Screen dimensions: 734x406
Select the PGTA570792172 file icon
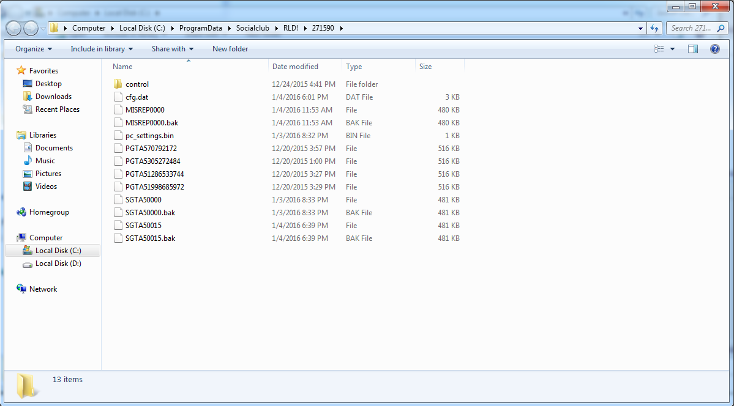(x=118, y=148)
